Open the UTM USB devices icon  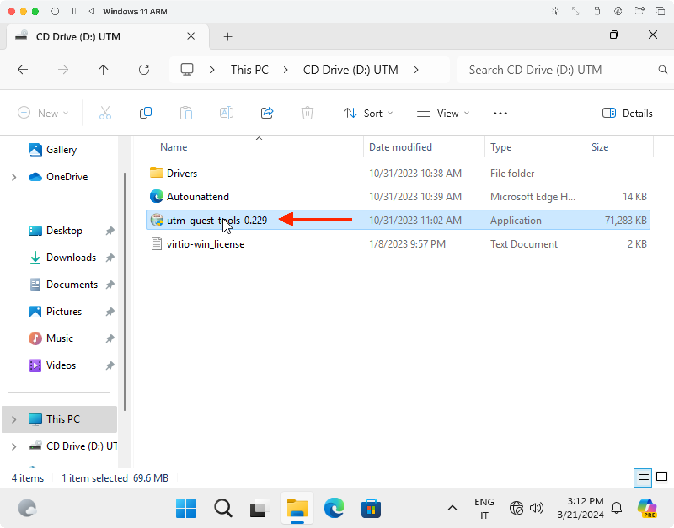tap(597, 11)
